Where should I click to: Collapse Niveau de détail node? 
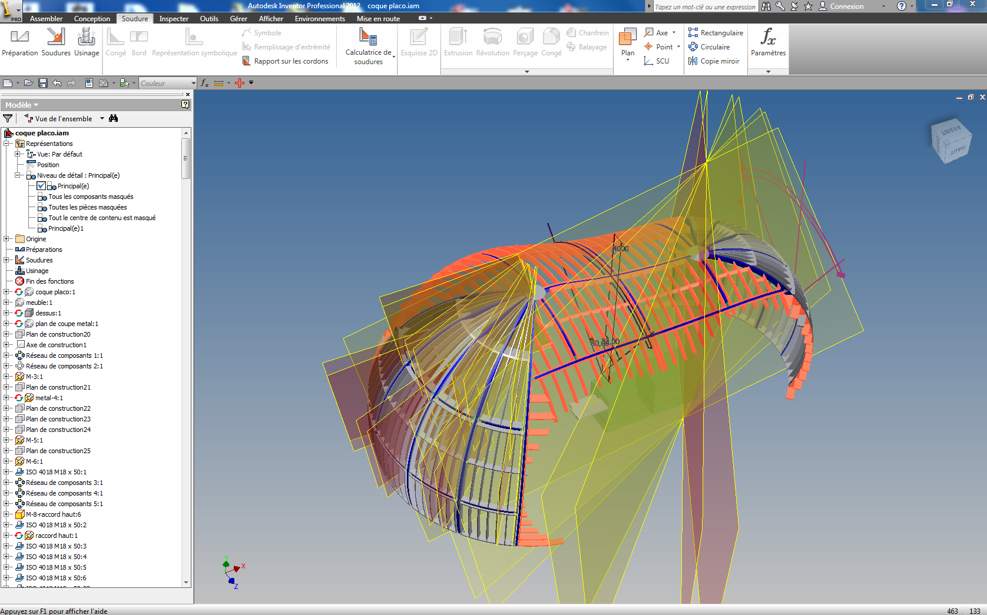coord(18,175)
